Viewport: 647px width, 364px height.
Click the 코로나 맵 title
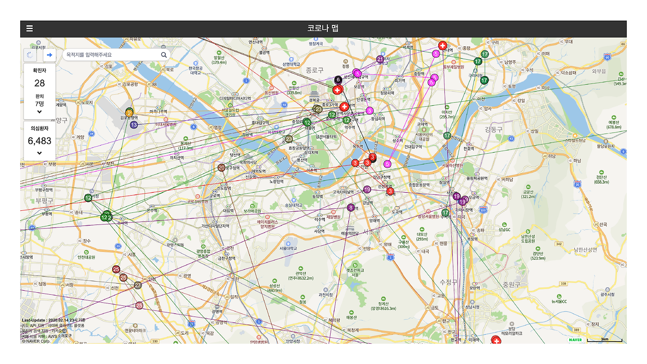(x=323, y=28)
